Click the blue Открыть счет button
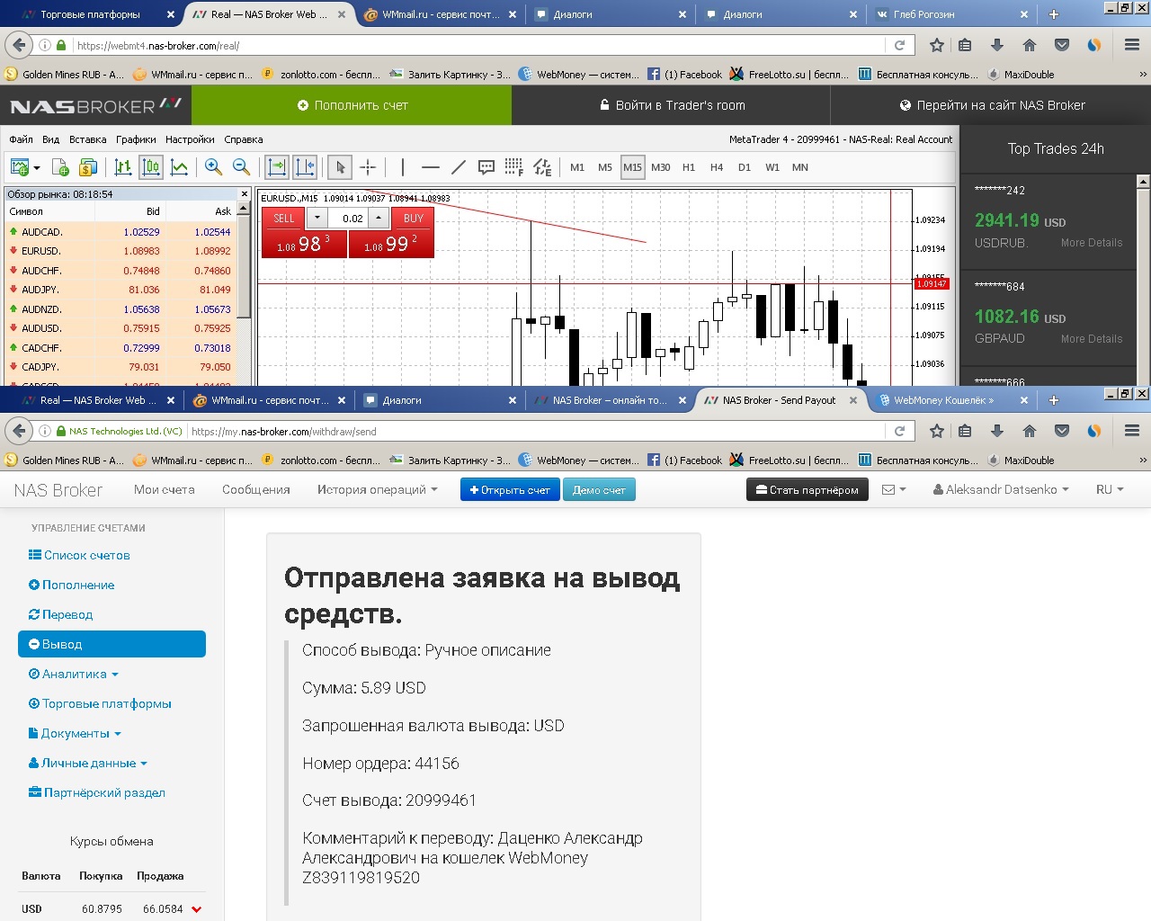Image resolution: width=1151 pixels, height=921 pixels. coord(510,489)
